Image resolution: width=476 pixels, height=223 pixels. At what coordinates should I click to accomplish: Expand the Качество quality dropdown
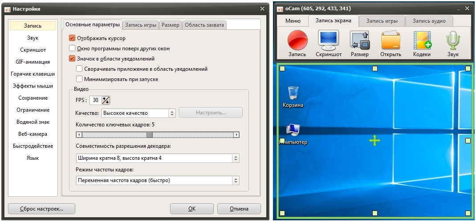(139, 113)
